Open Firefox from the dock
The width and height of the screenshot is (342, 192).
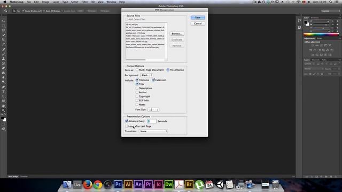[88, 185]
